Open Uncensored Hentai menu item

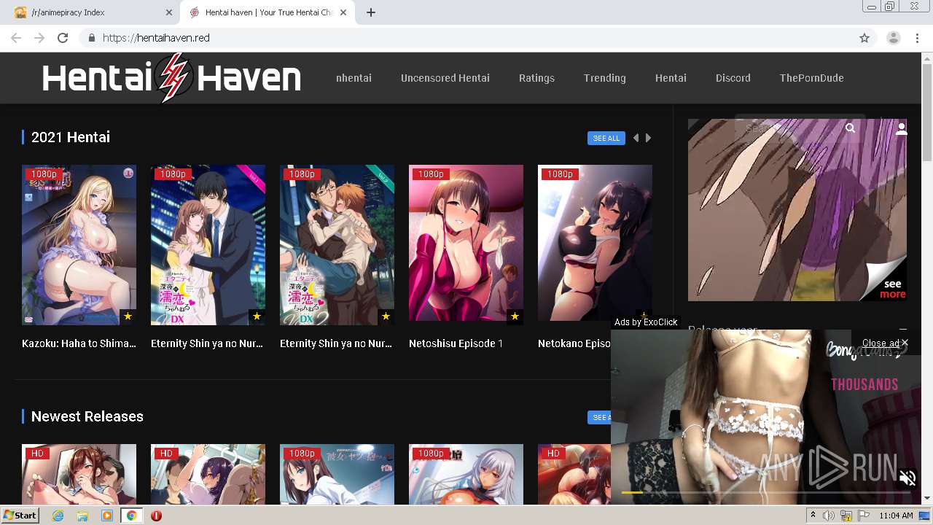click(x=445, y=78)
